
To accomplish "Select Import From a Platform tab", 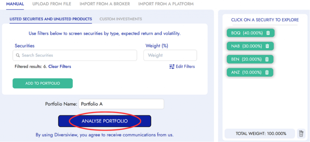I will [166, 4].
